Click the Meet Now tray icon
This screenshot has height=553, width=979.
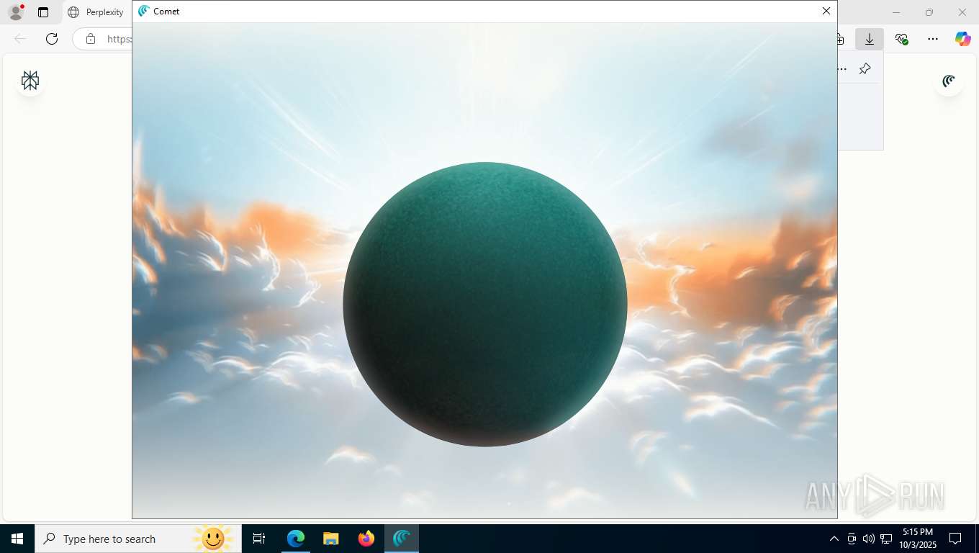pyautogui.click(x=852, y=539)
